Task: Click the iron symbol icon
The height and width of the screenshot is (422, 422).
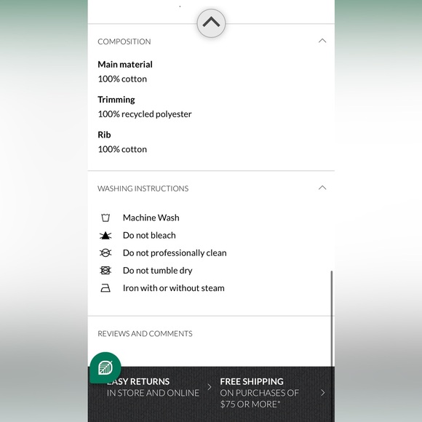Action: (105, 288)
